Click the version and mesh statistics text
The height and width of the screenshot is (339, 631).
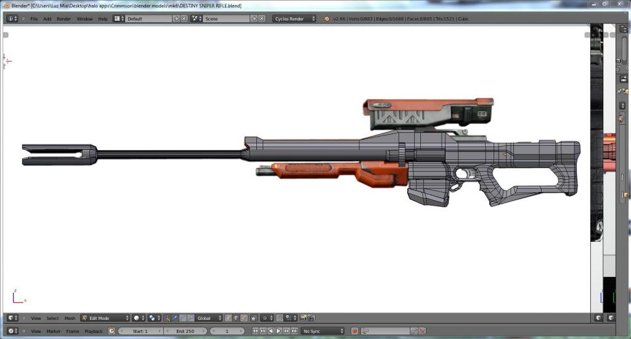click(401, 19)
